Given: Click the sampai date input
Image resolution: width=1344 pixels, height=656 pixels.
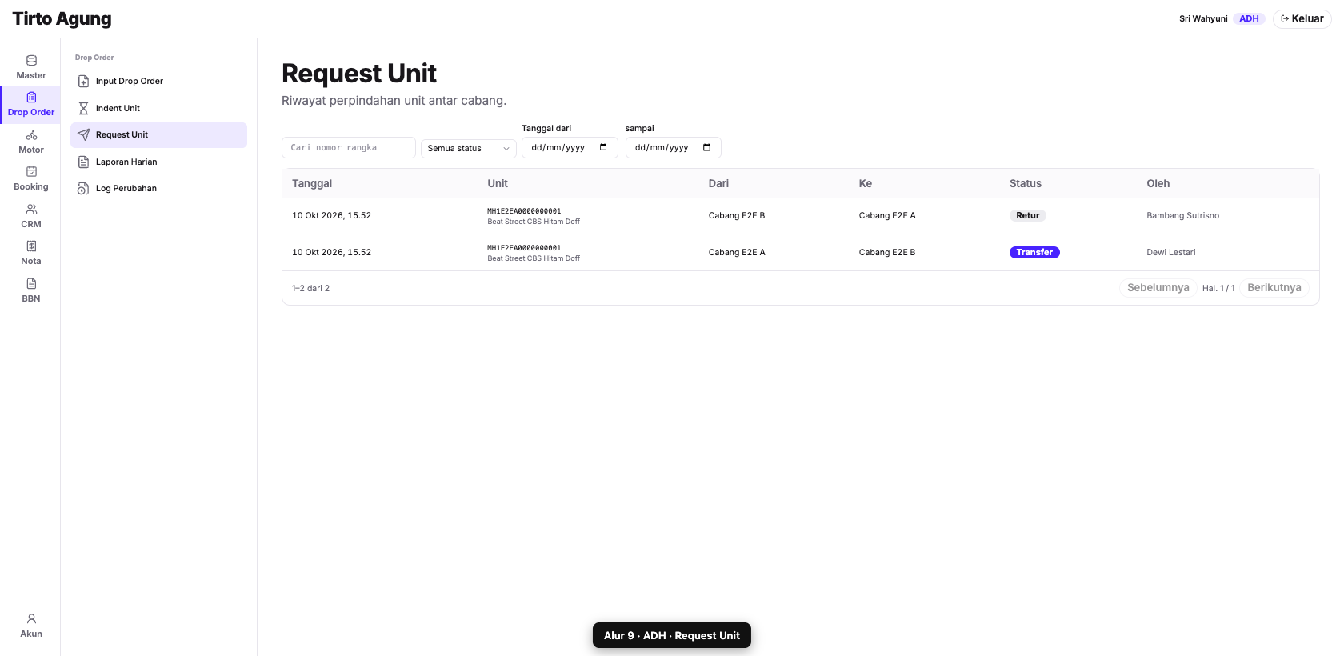Looking at the screenshot, I should coord(673,148).
